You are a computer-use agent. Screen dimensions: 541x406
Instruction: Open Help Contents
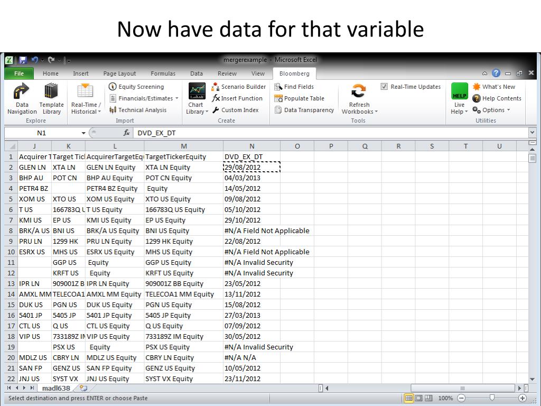tap(497, 98)
